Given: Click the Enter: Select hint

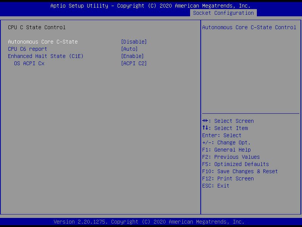Looking at the screenshot, I should point(222,135).
